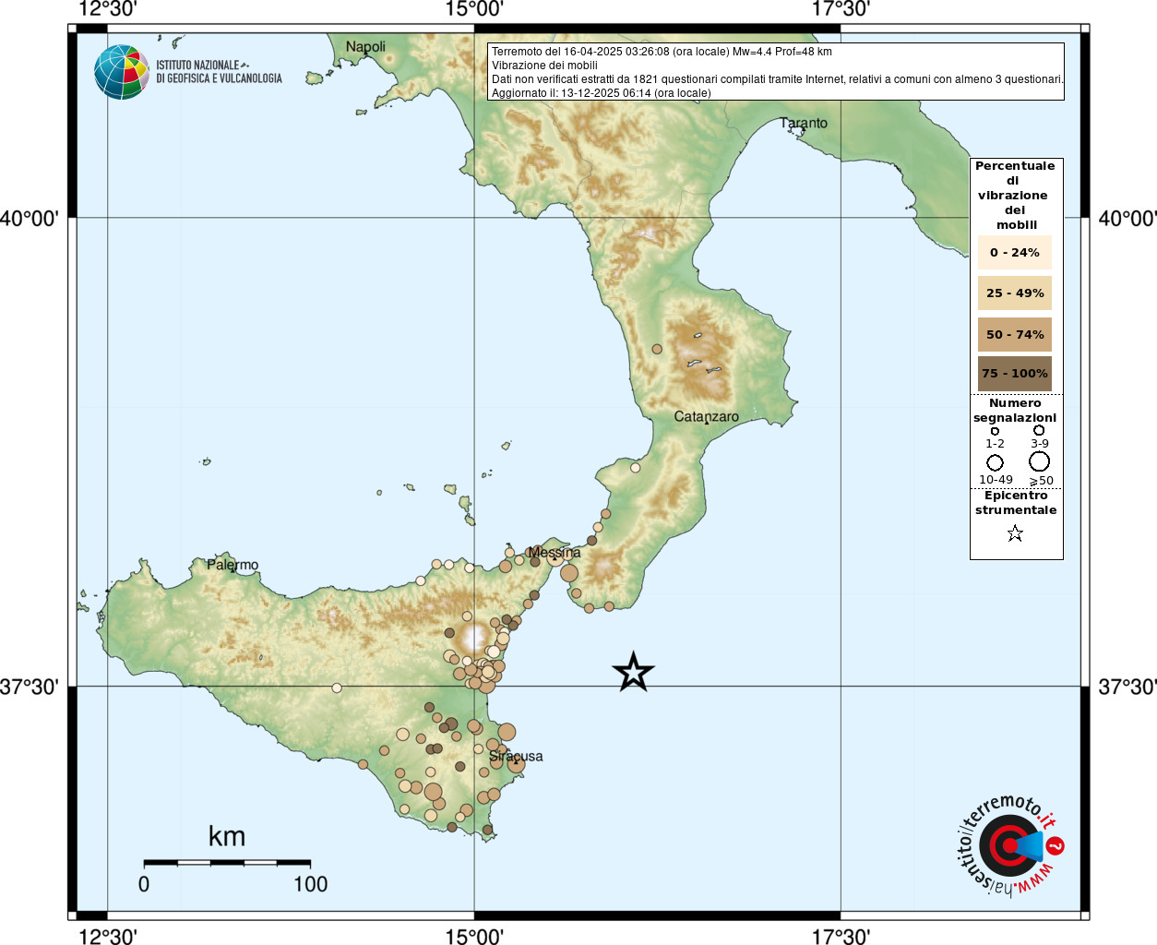
Task: Click the km scale bar
Action: point(227,863)
